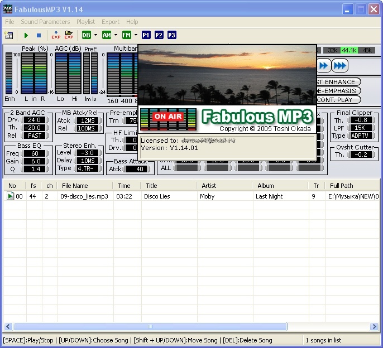The width and height of the screenshot is (383, 348).
Task: Expand the dropdown arrow beside AM
Action: point(116,35)
